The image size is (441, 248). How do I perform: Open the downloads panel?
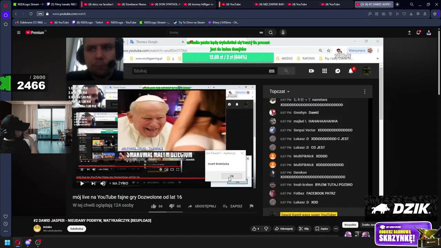(x=411, y=14)
